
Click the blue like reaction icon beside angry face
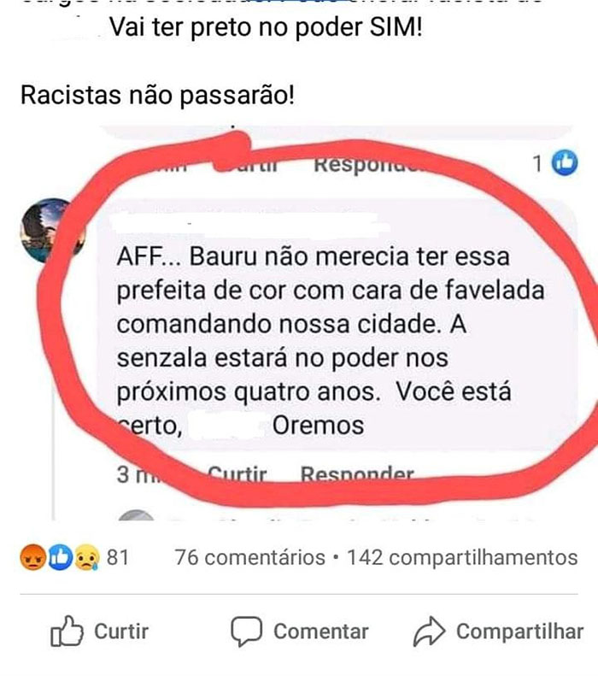coord(60,557)
